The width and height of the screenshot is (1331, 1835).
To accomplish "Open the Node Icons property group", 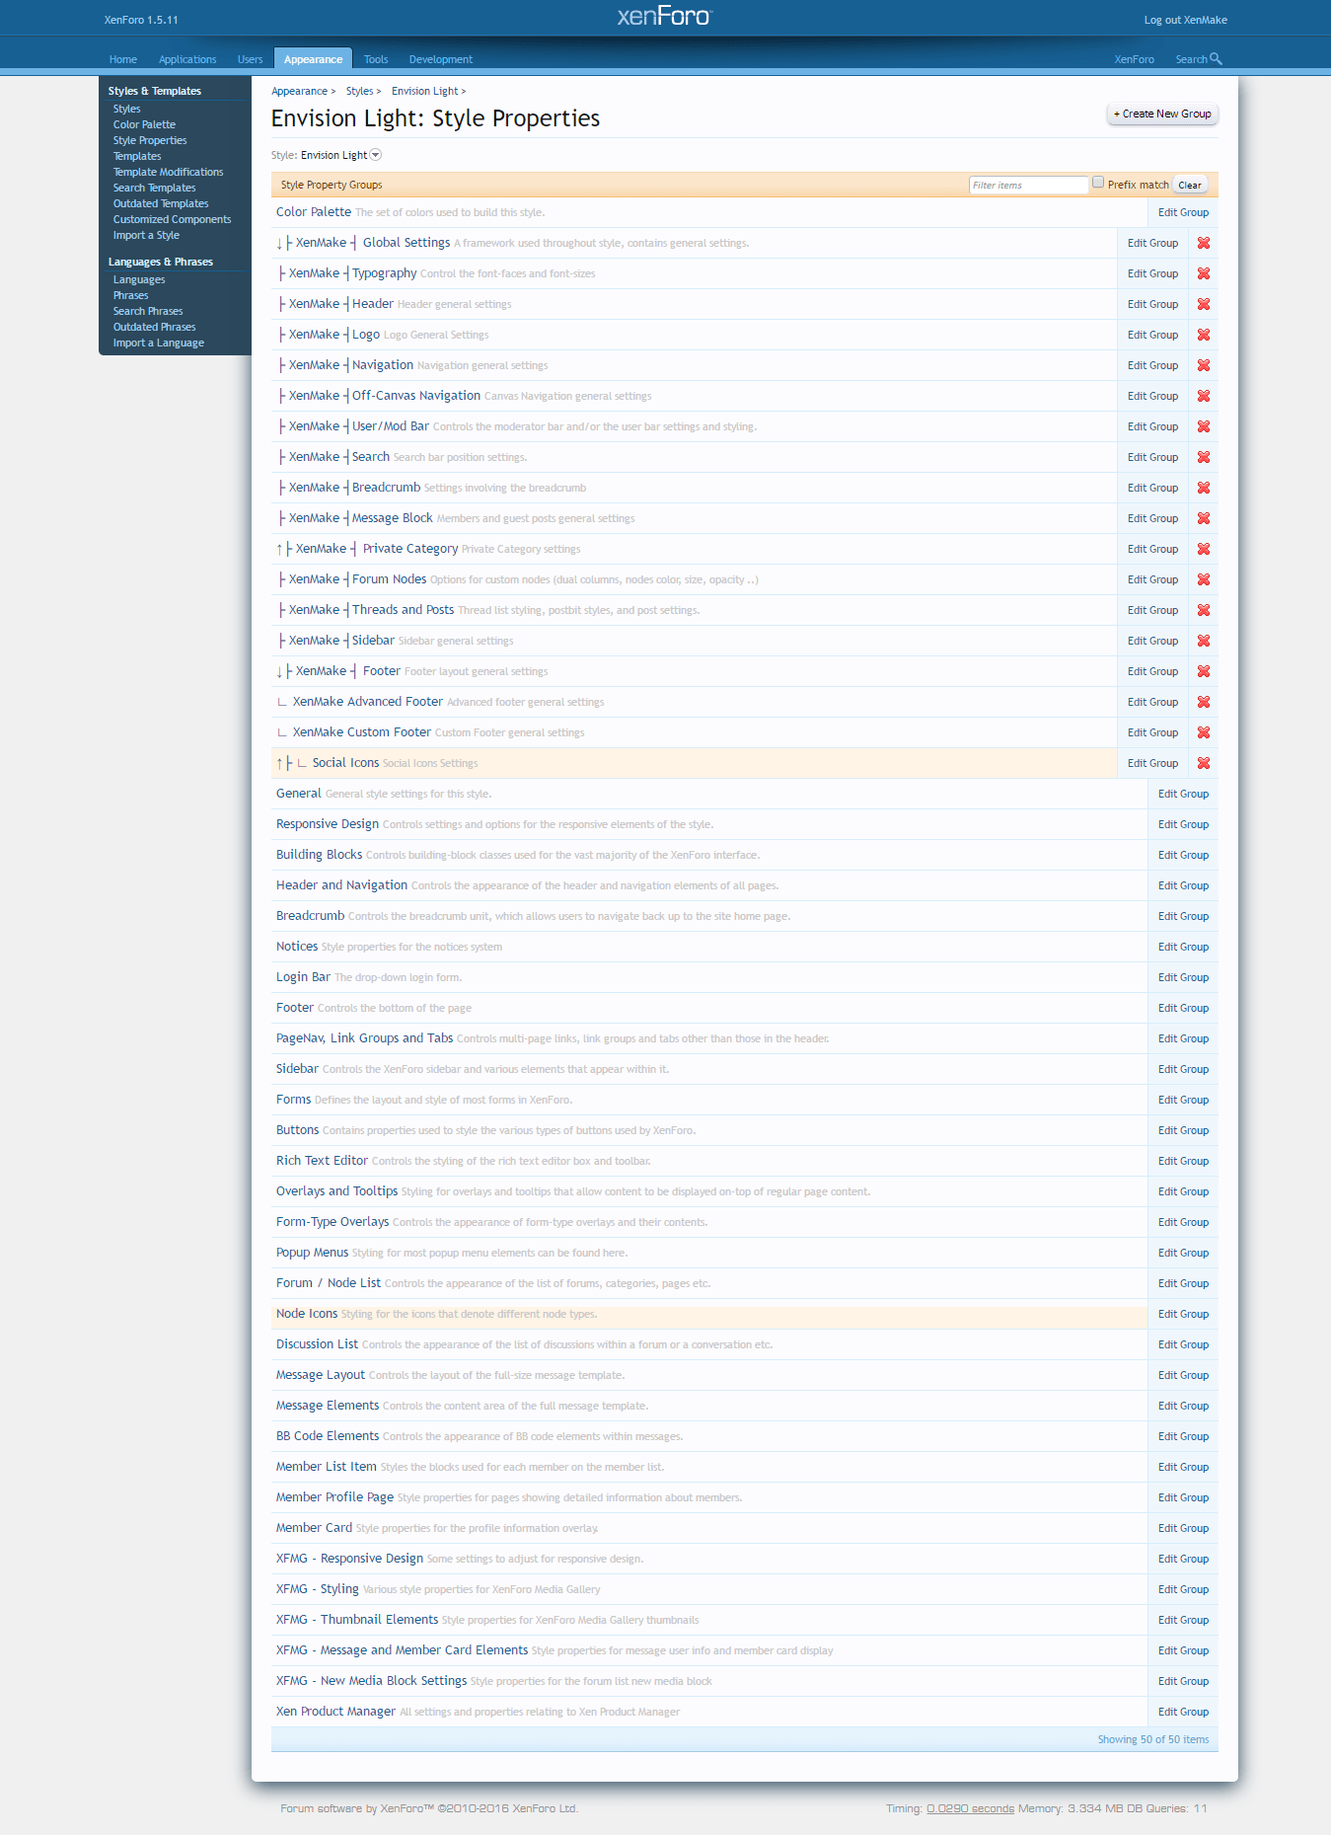I will pos(307,1314).
